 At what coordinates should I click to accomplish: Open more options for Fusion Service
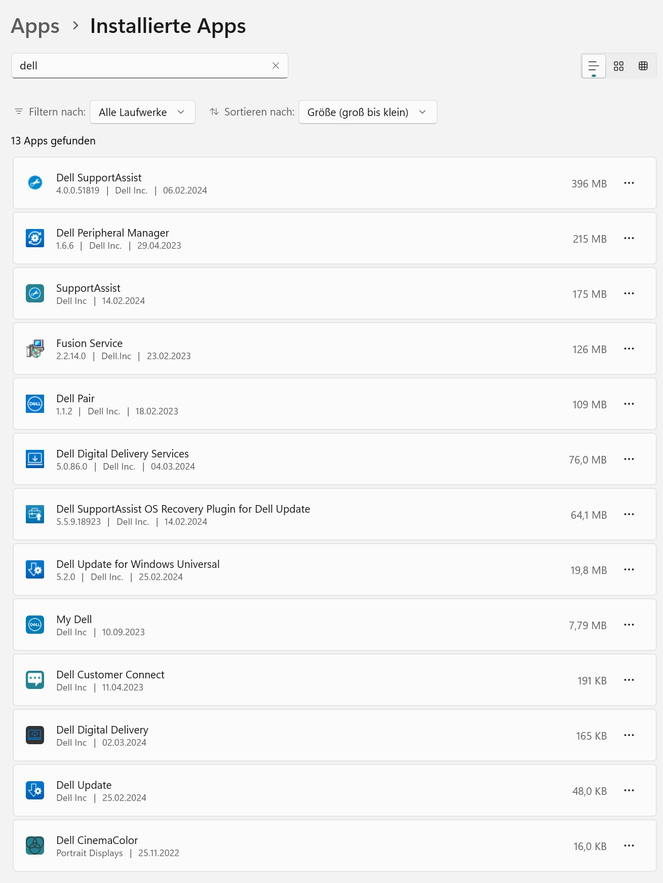click(x=629, y=349)
